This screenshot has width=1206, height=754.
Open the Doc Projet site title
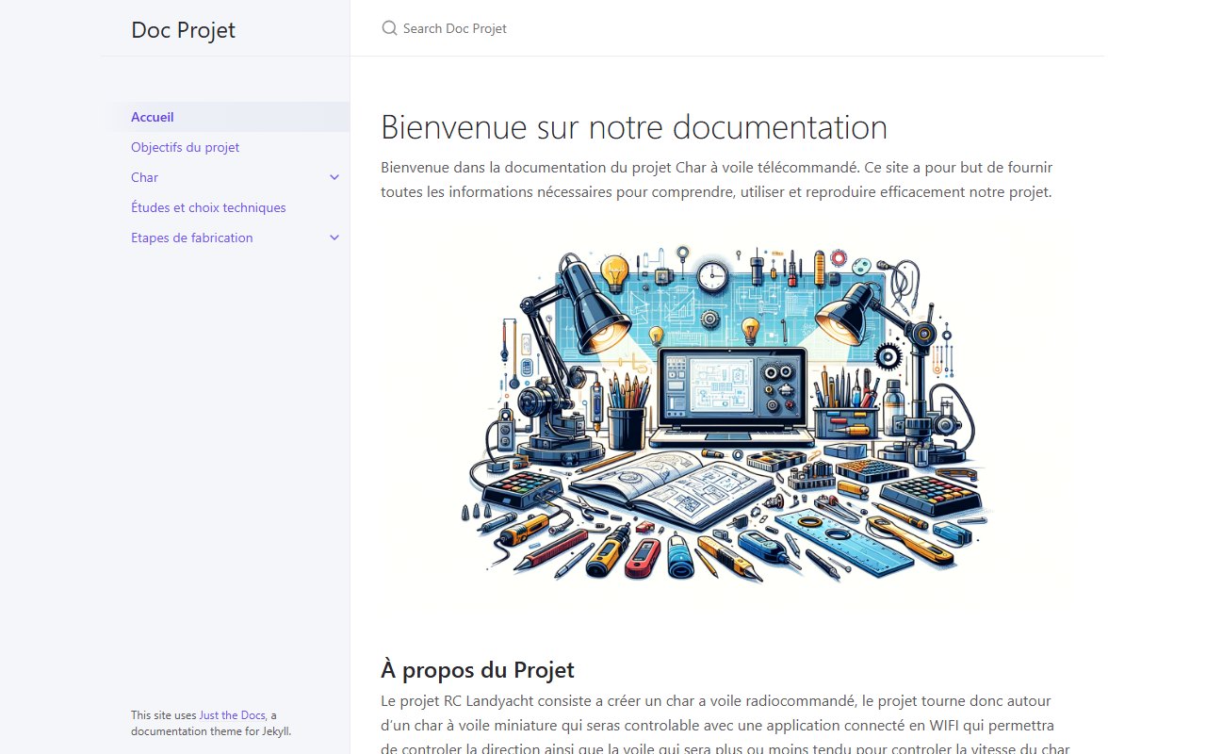pyautogui.click(x=183, y=29)
